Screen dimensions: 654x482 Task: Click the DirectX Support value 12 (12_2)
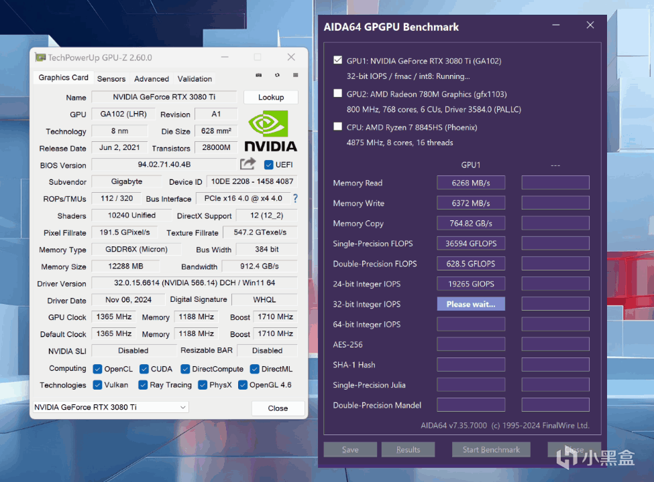point(266,215)
